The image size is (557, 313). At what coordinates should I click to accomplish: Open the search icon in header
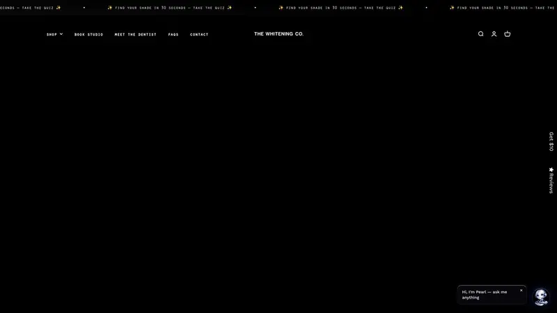pos(480,34)
